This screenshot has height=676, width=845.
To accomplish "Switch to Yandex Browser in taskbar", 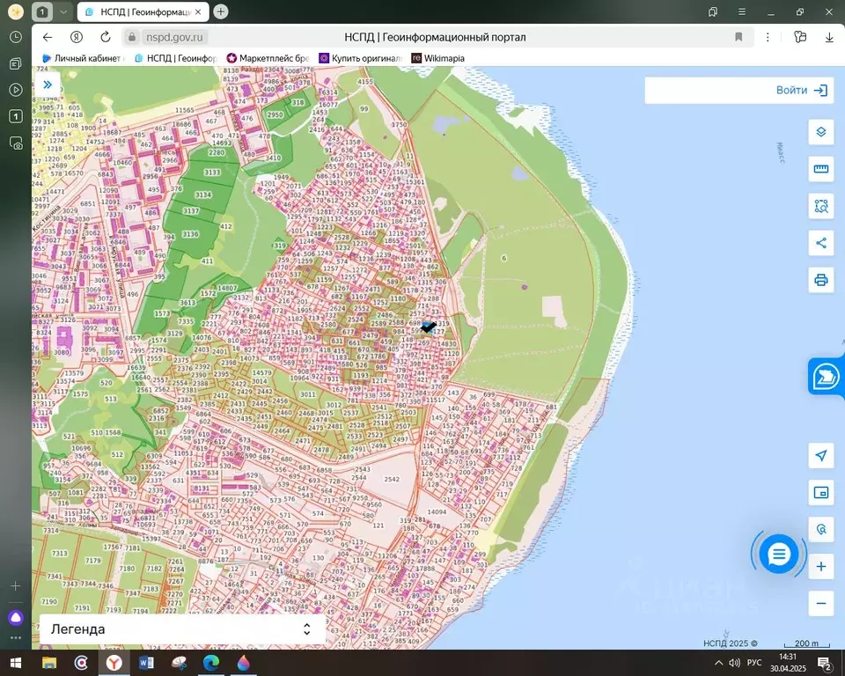I will pyautogui.click(x=114, y=663).
